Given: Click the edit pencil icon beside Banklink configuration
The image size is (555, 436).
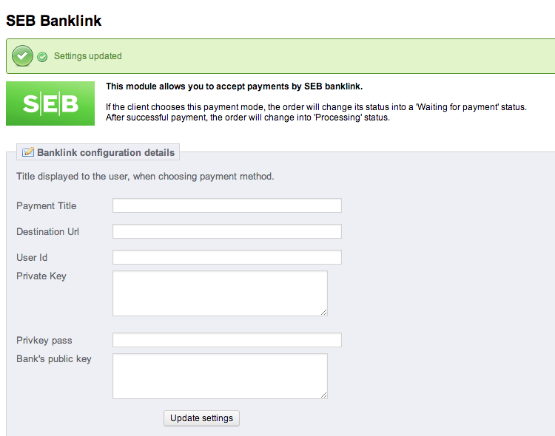Looking at the screenshot, I should point(28,152).
